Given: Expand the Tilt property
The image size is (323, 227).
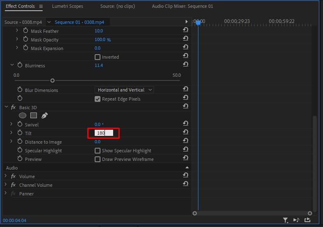Looking at the screenshot, I should [11, 133].
